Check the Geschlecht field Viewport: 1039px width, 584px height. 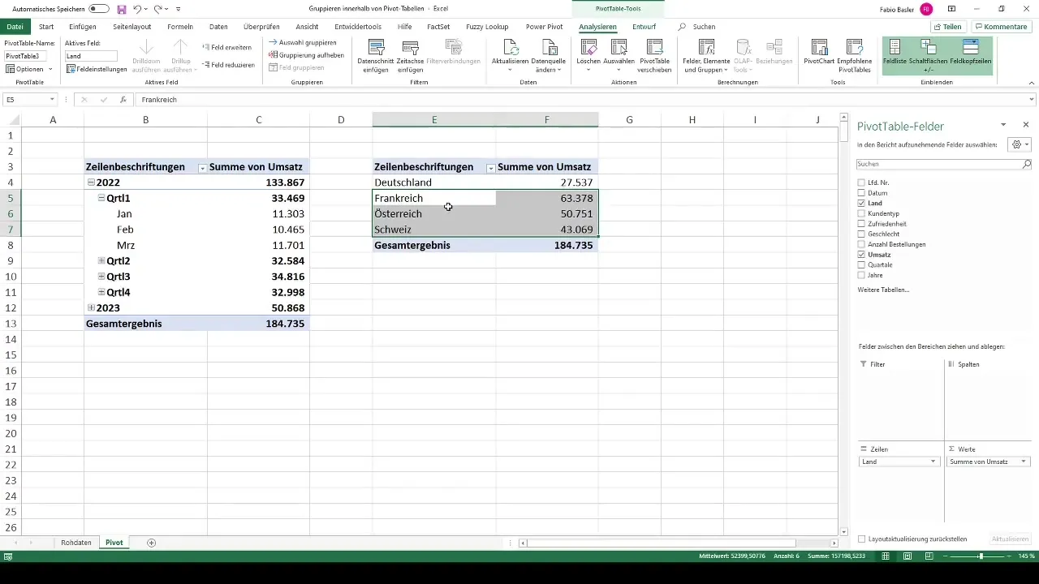coord(861,234)
